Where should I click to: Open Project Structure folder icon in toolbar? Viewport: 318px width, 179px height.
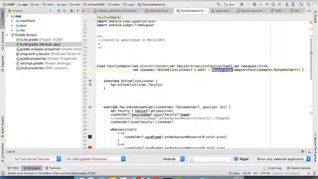(301, 4)
